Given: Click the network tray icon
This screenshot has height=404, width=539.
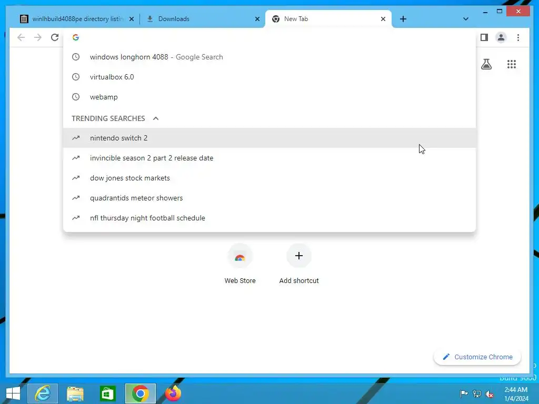Looking at the screenshot, I should click(477, 393).
